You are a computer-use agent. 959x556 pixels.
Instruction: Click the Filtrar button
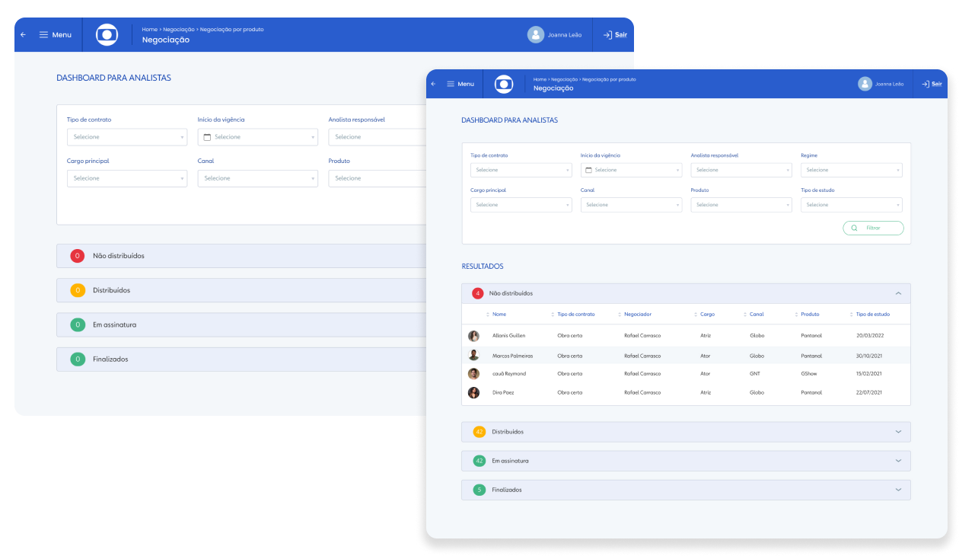click(x=873, y=228)
